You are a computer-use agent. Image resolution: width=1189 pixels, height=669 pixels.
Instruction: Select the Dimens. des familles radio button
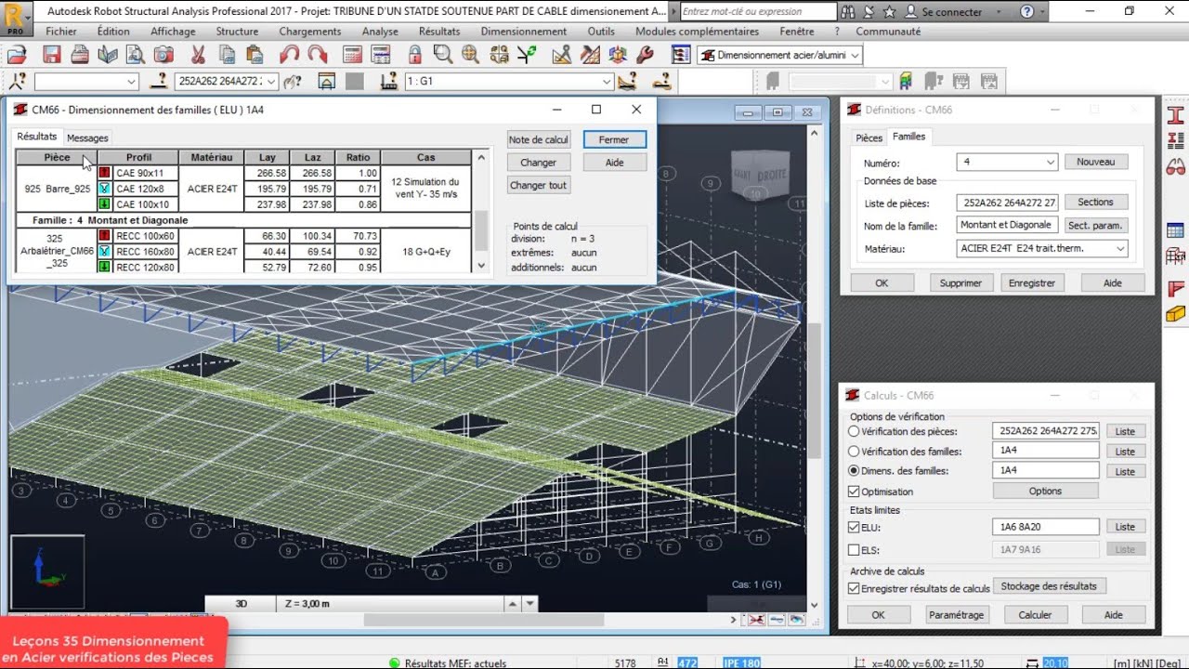point(855,471)
